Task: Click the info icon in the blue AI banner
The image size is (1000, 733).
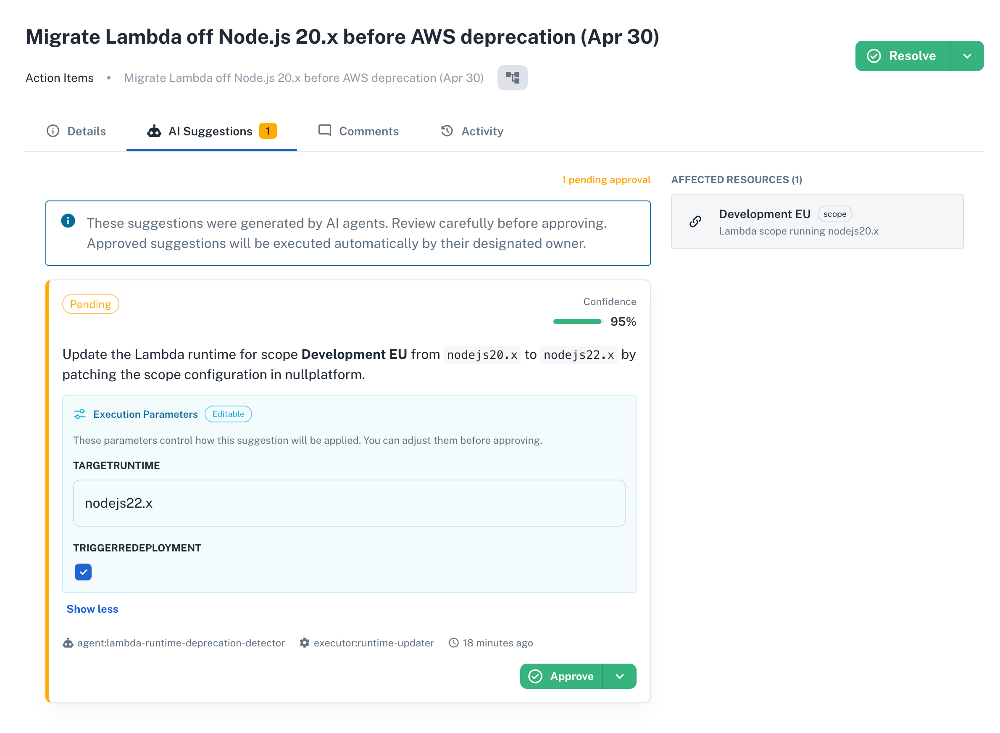Action: coord(68,221)
